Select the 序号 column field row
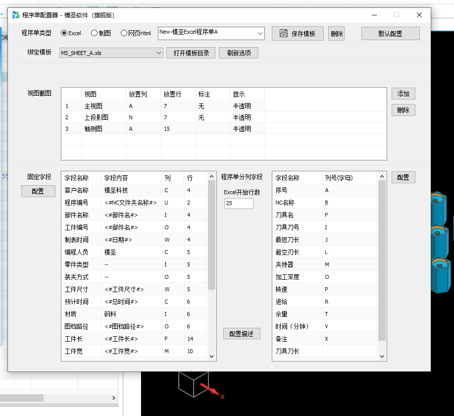Screen dimensions: 454x416 point(325,190)
